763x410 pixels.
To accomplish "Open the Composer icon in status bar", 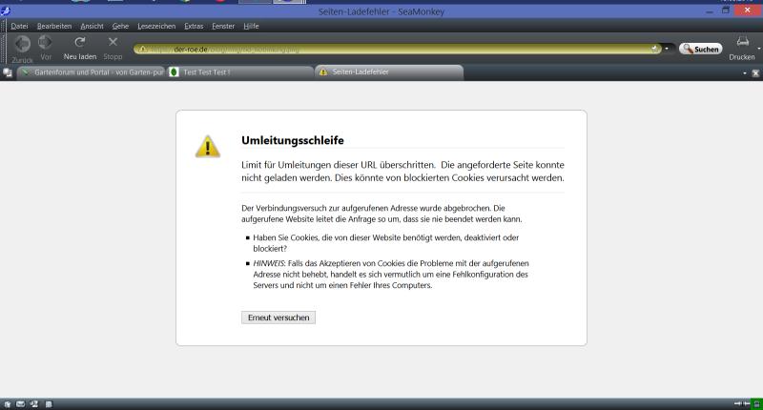I will click(33, 403).
